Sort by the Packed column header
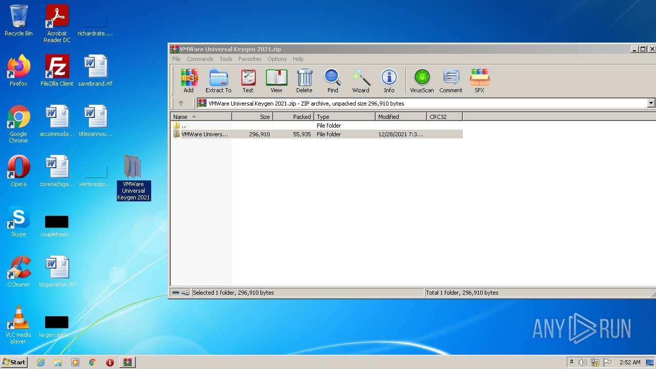Image resolution: width=656 pixels, height=369 pixels. (x=293, y=117)
